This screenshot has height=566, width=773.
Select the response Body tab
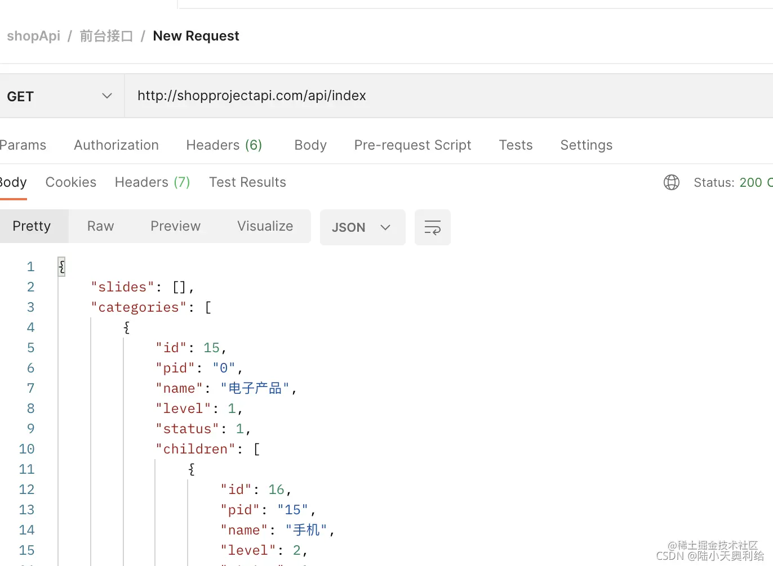click(13, 182)
